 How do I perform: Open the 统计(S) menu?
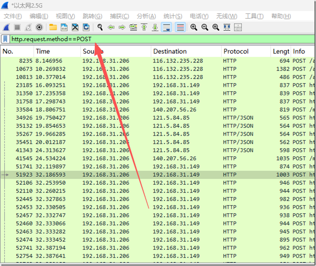[x=173, y=16]
